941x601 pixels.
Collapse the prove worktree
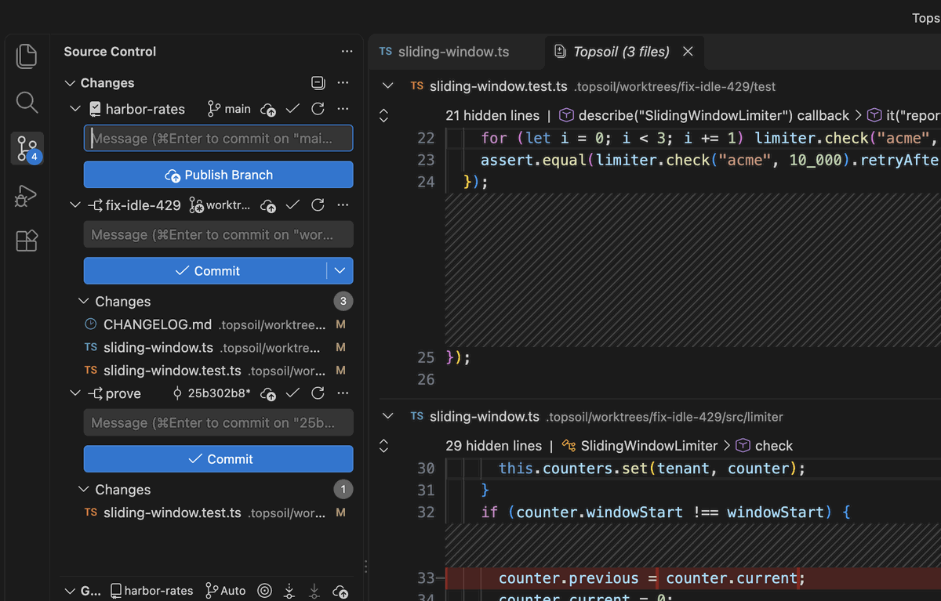point(75,393)
